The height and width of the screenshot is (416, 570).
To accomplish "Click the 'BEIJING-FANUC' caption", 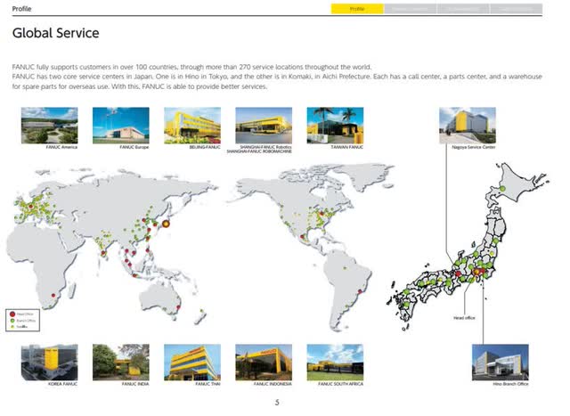I will (205, 147).
